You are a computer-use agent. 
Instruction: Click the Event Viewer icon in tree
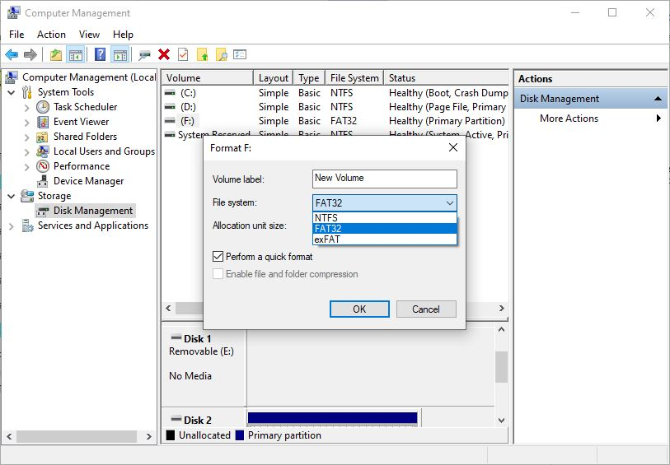43,122
